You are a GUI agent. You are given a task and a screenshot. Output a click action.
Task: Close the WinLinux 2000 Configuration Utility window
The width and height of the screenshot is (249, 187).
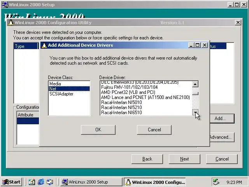238,23
